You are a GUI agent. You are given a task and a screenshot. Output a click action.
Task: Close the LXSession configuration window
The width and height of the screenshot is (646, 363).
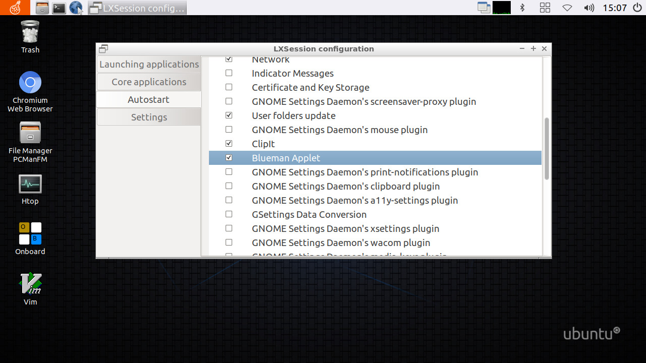coord(544,49)
